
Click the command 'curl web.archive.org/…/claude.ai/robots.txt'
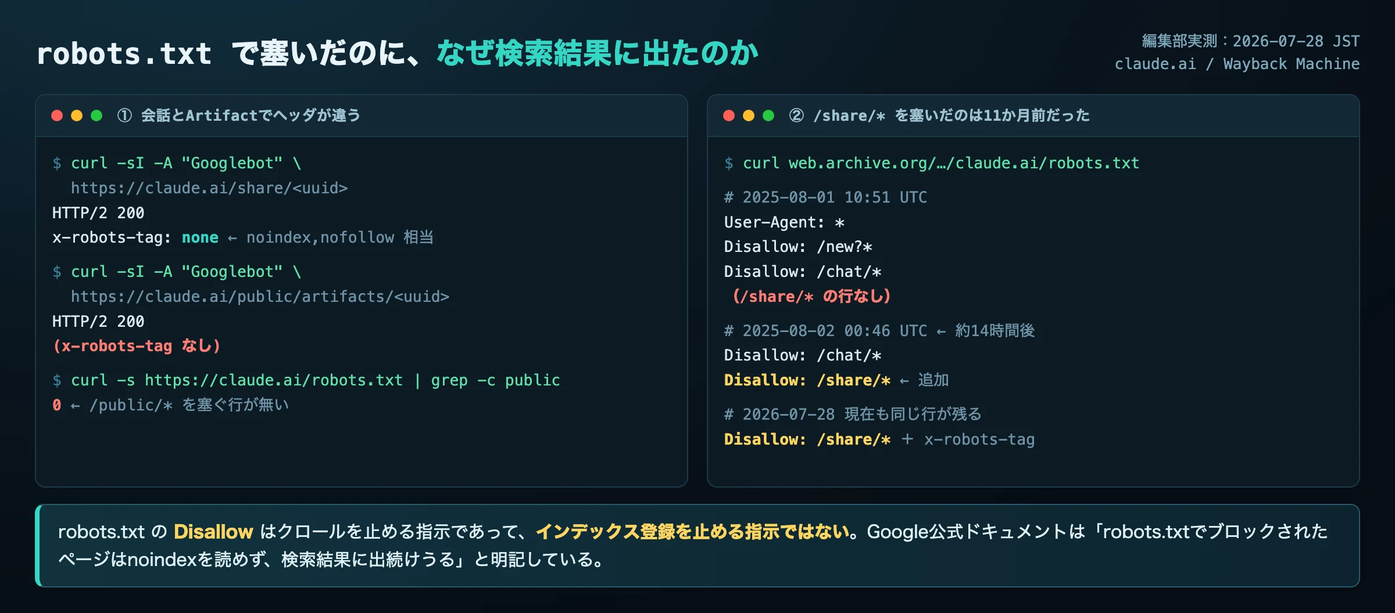(941, 163)
